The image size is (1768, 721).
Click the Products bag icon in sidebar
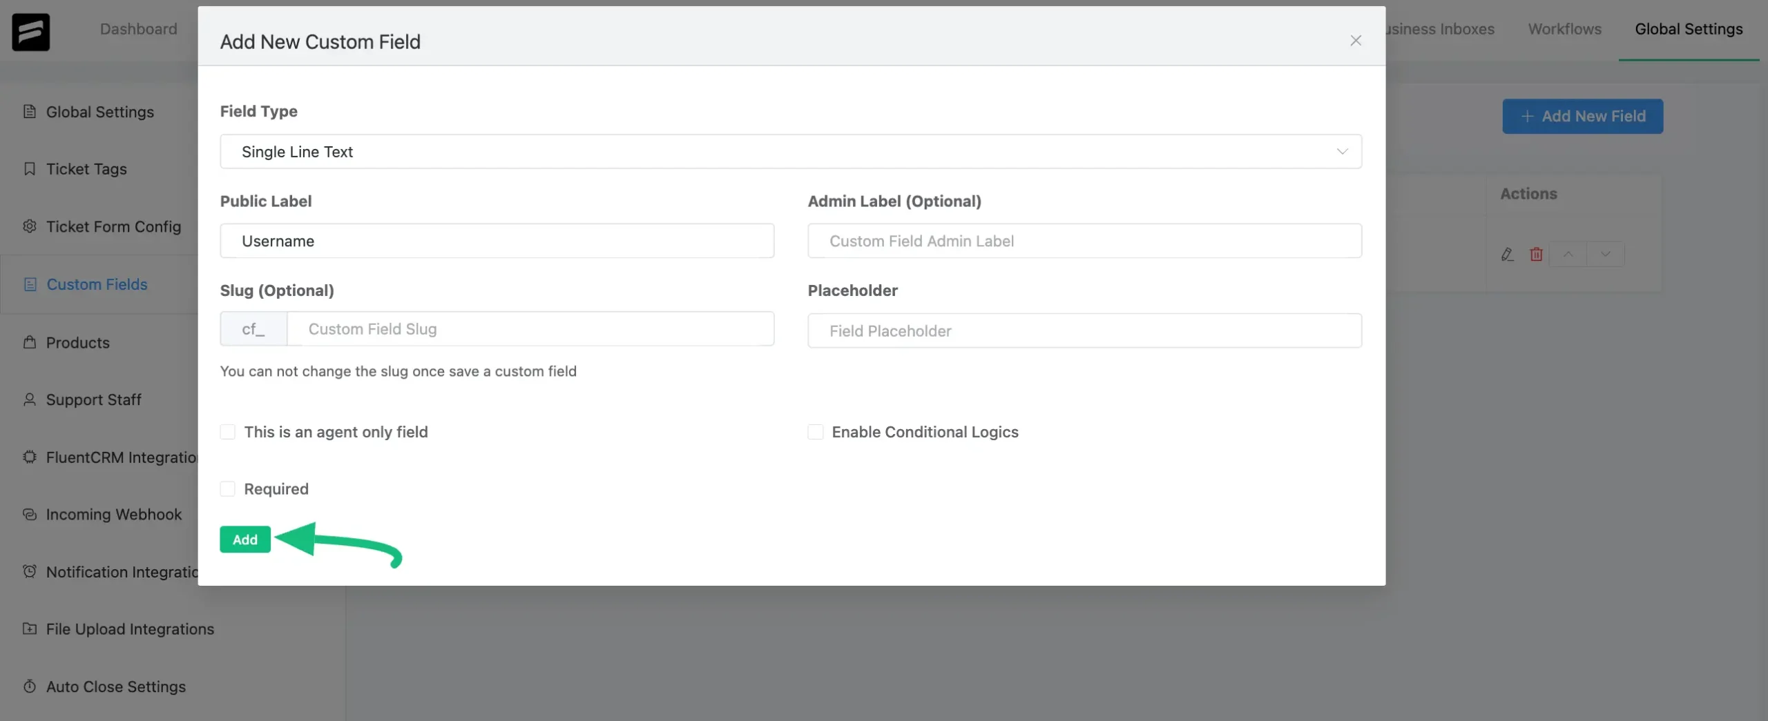click(30, 342)
